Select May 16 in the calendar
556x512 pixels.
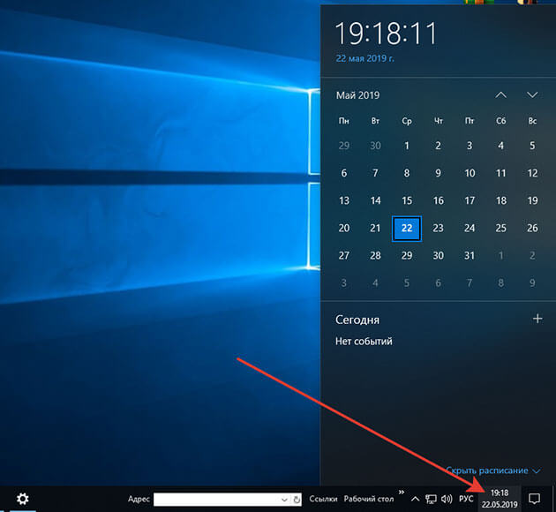438,200
